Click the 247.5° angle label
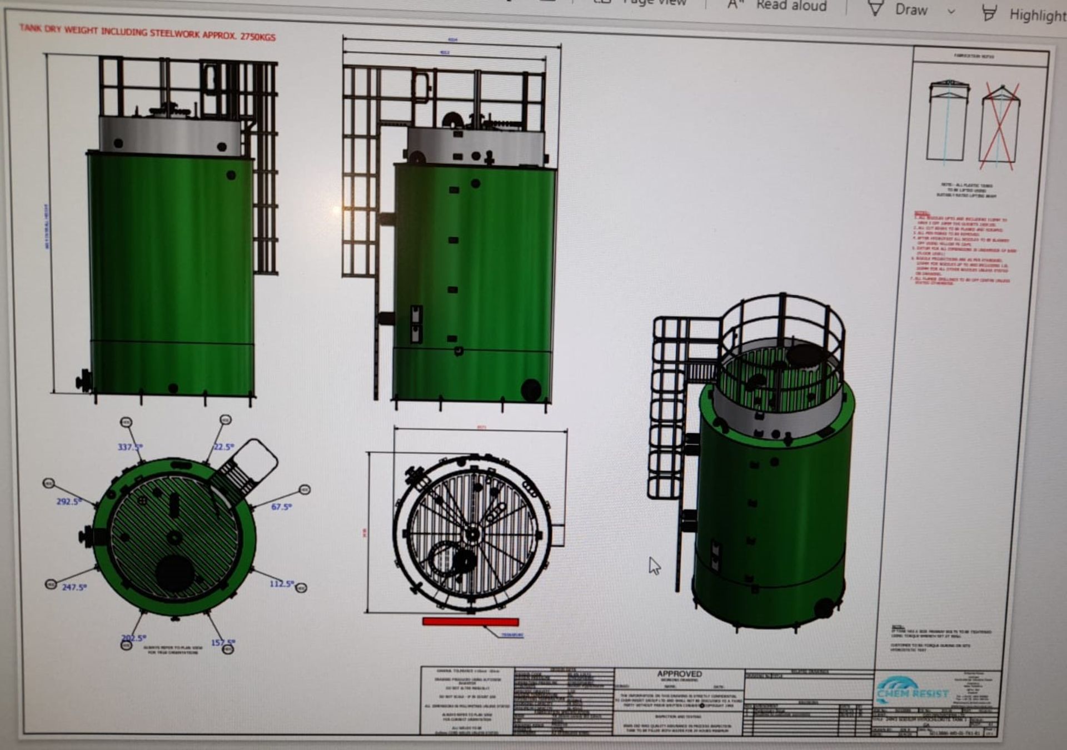 pyautogui.click(x=73, y=587)
